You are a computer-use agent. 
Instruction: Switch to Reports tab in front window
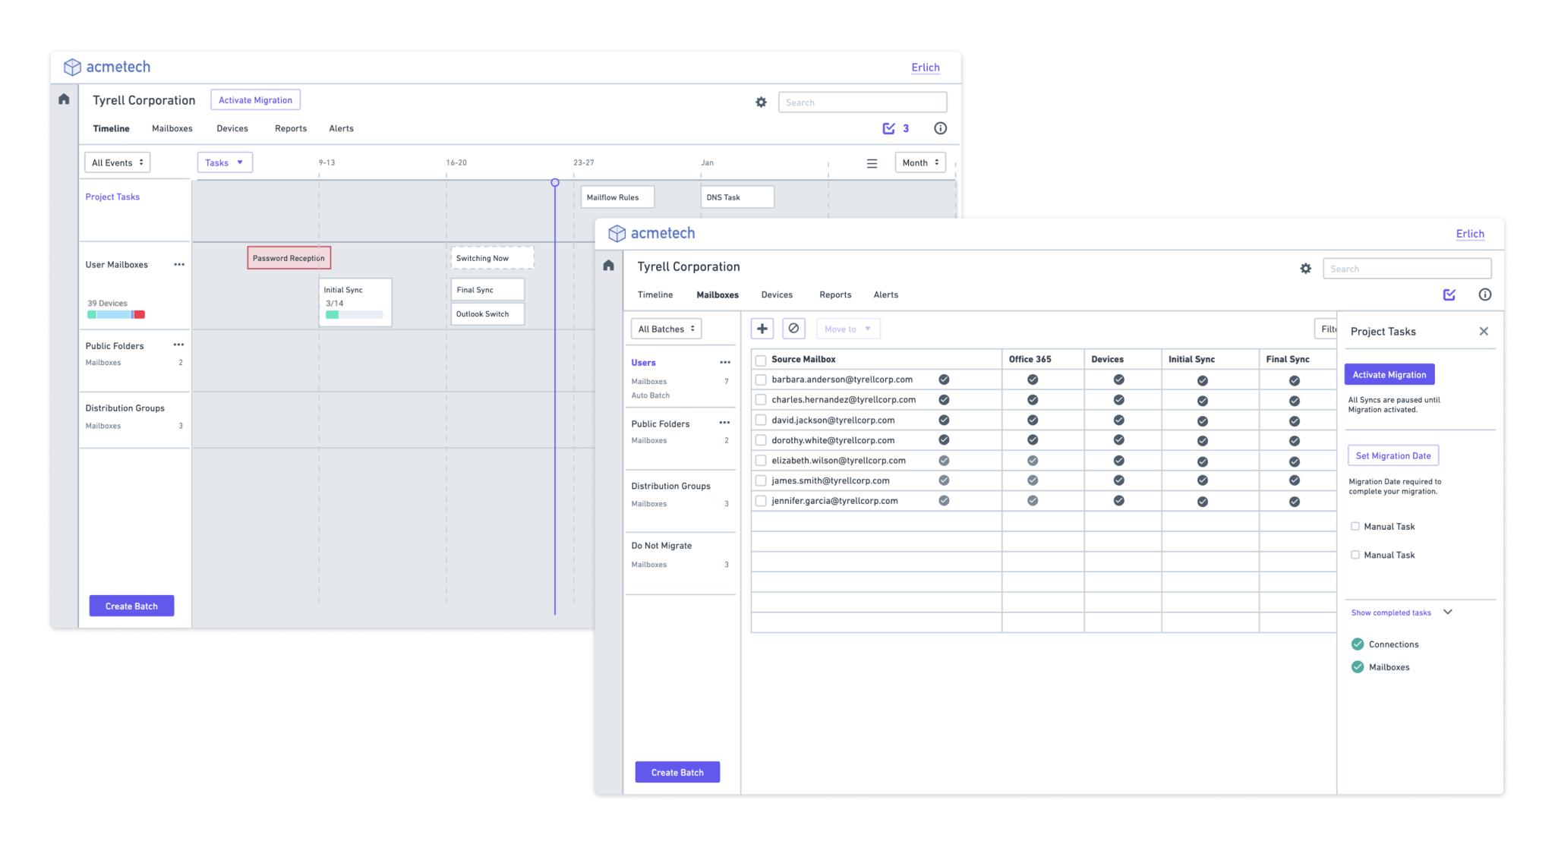(x=834, y=294)
